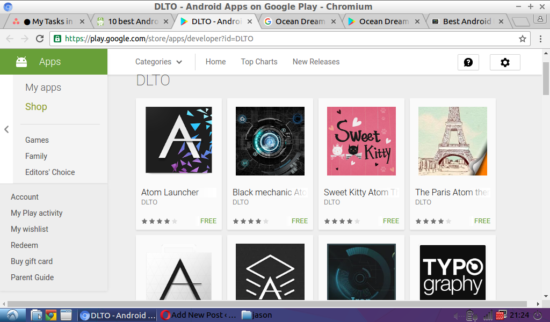Click the address bar URL
This screenshot has height=322, width=550.
tap(159, 39)
